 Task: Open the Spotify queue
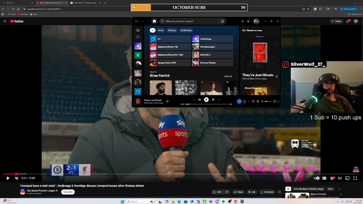click(x=253, y=101)
